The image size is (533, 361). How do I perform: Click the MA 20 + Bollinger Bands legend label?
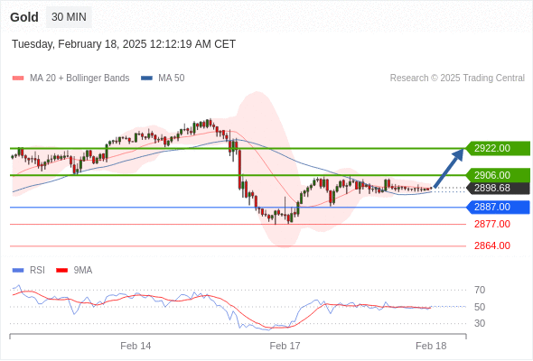point(79,79)
